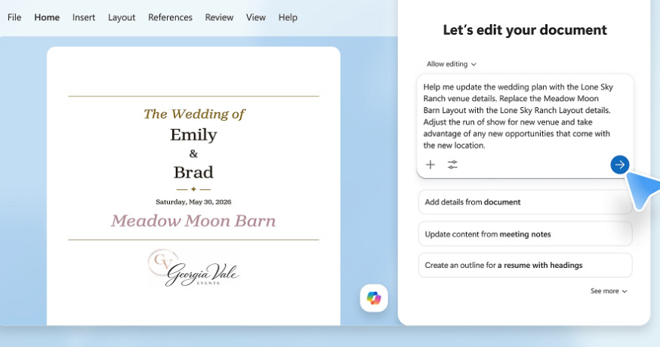Open the File menu
The image size is (660, 347).
(x=14, y=17)
